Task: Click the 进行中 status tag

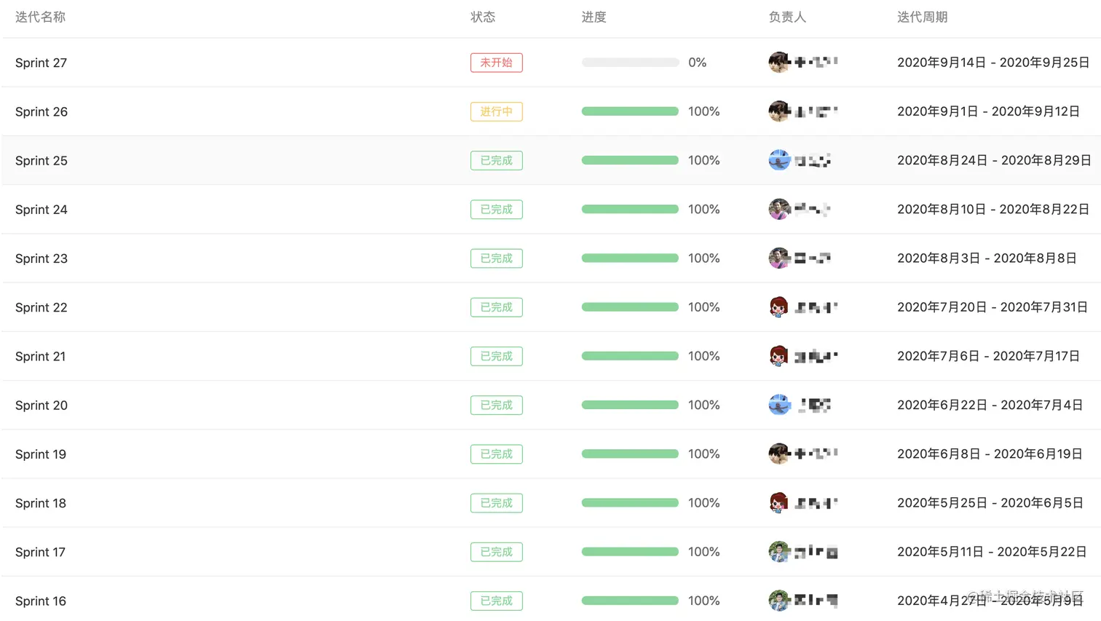Action: (x=496, y=111)
